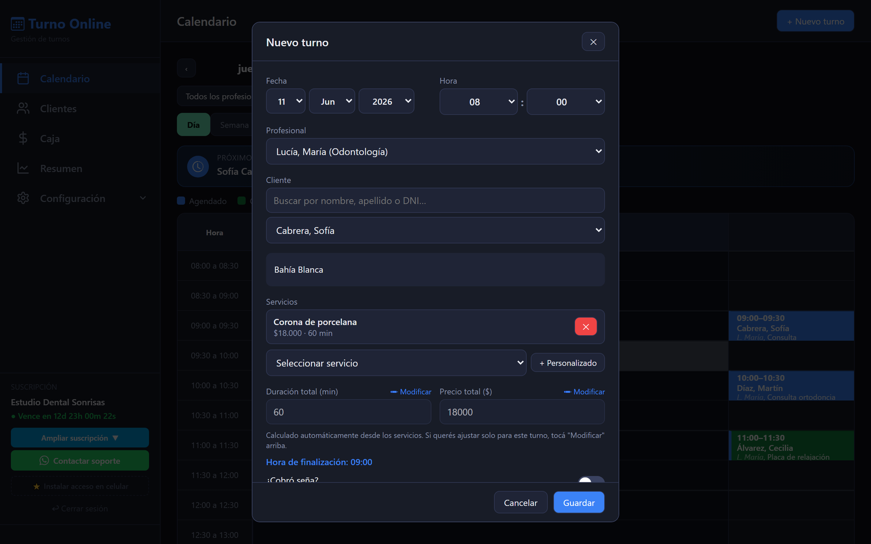Click the Estudio Dental Sonrisas subscription name

pyautogui.click(x=58, y=402)
